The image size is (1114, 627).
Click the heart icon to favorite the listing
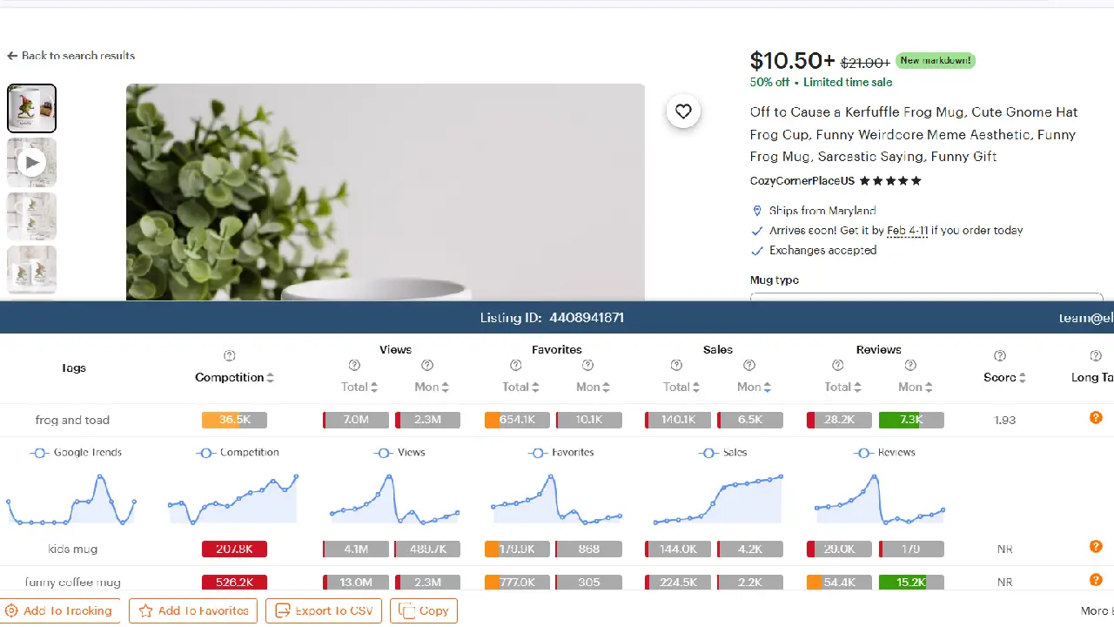point(683,111)
